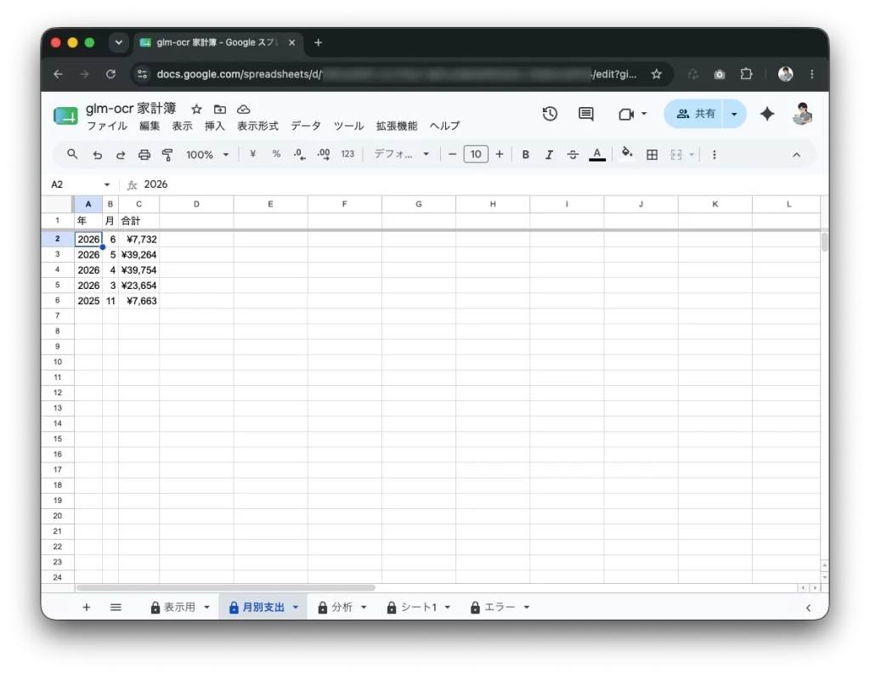Expand the merge cells options arrow

pyautogui.click(x=692, y=155)
